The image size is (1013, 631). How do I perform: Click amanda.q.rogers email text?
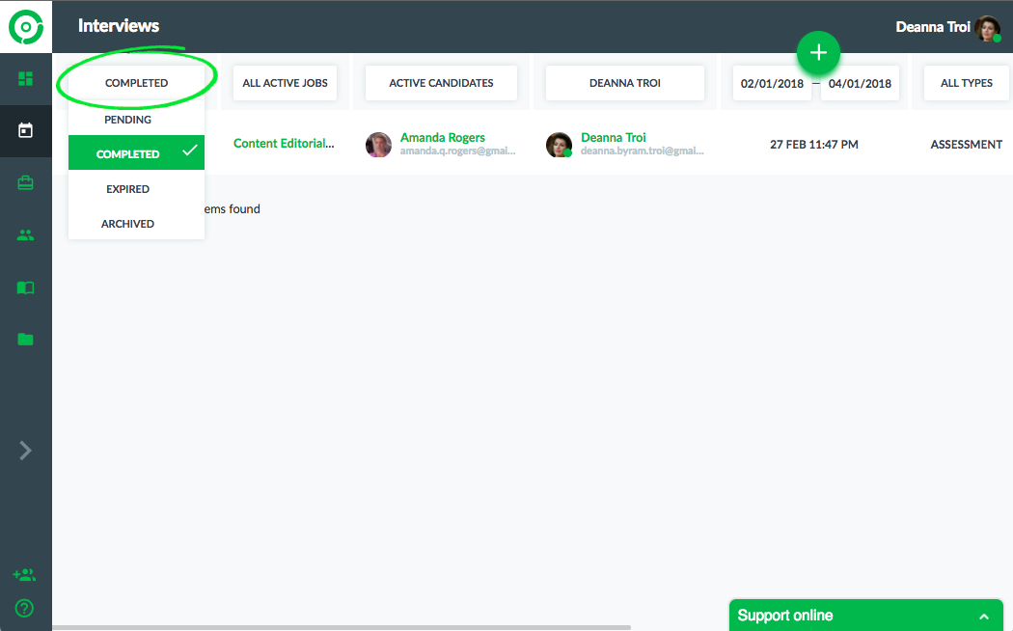click(457, 151)
